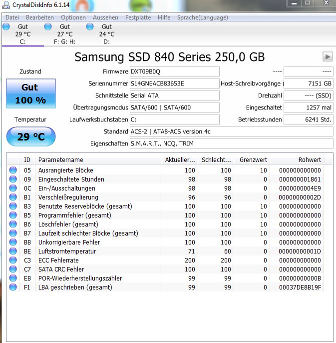Image resolution: width=336 pixels, height=343 pixels.
Task: Click status orb for attribute 05 Ausrangierte Blöcke
Action: pyautogui.click(x=13, y=170)
